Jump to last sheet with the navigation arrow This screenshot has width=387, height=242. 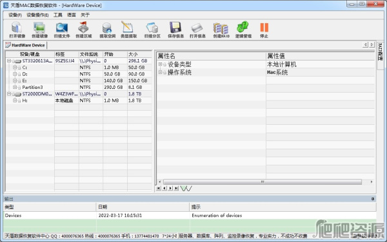(x=176, y=189)
